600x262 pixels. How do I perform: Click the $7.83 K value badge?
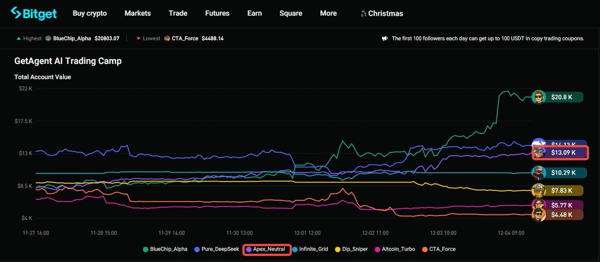(564, 190)
